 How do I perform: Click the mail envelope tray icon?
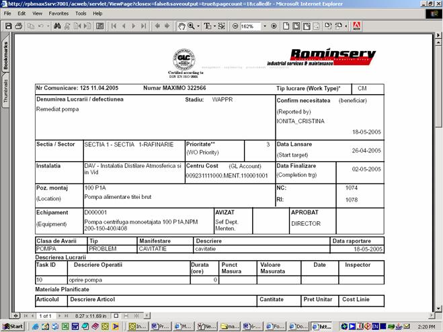click(406, 327)
